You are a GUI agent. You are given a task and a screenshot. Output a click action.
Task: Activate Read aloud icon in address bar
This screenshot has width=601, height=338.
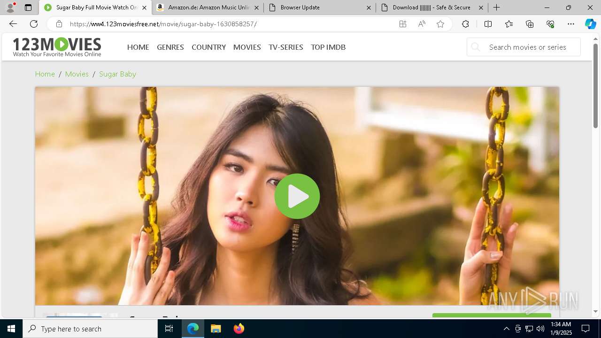click(422, 24)
